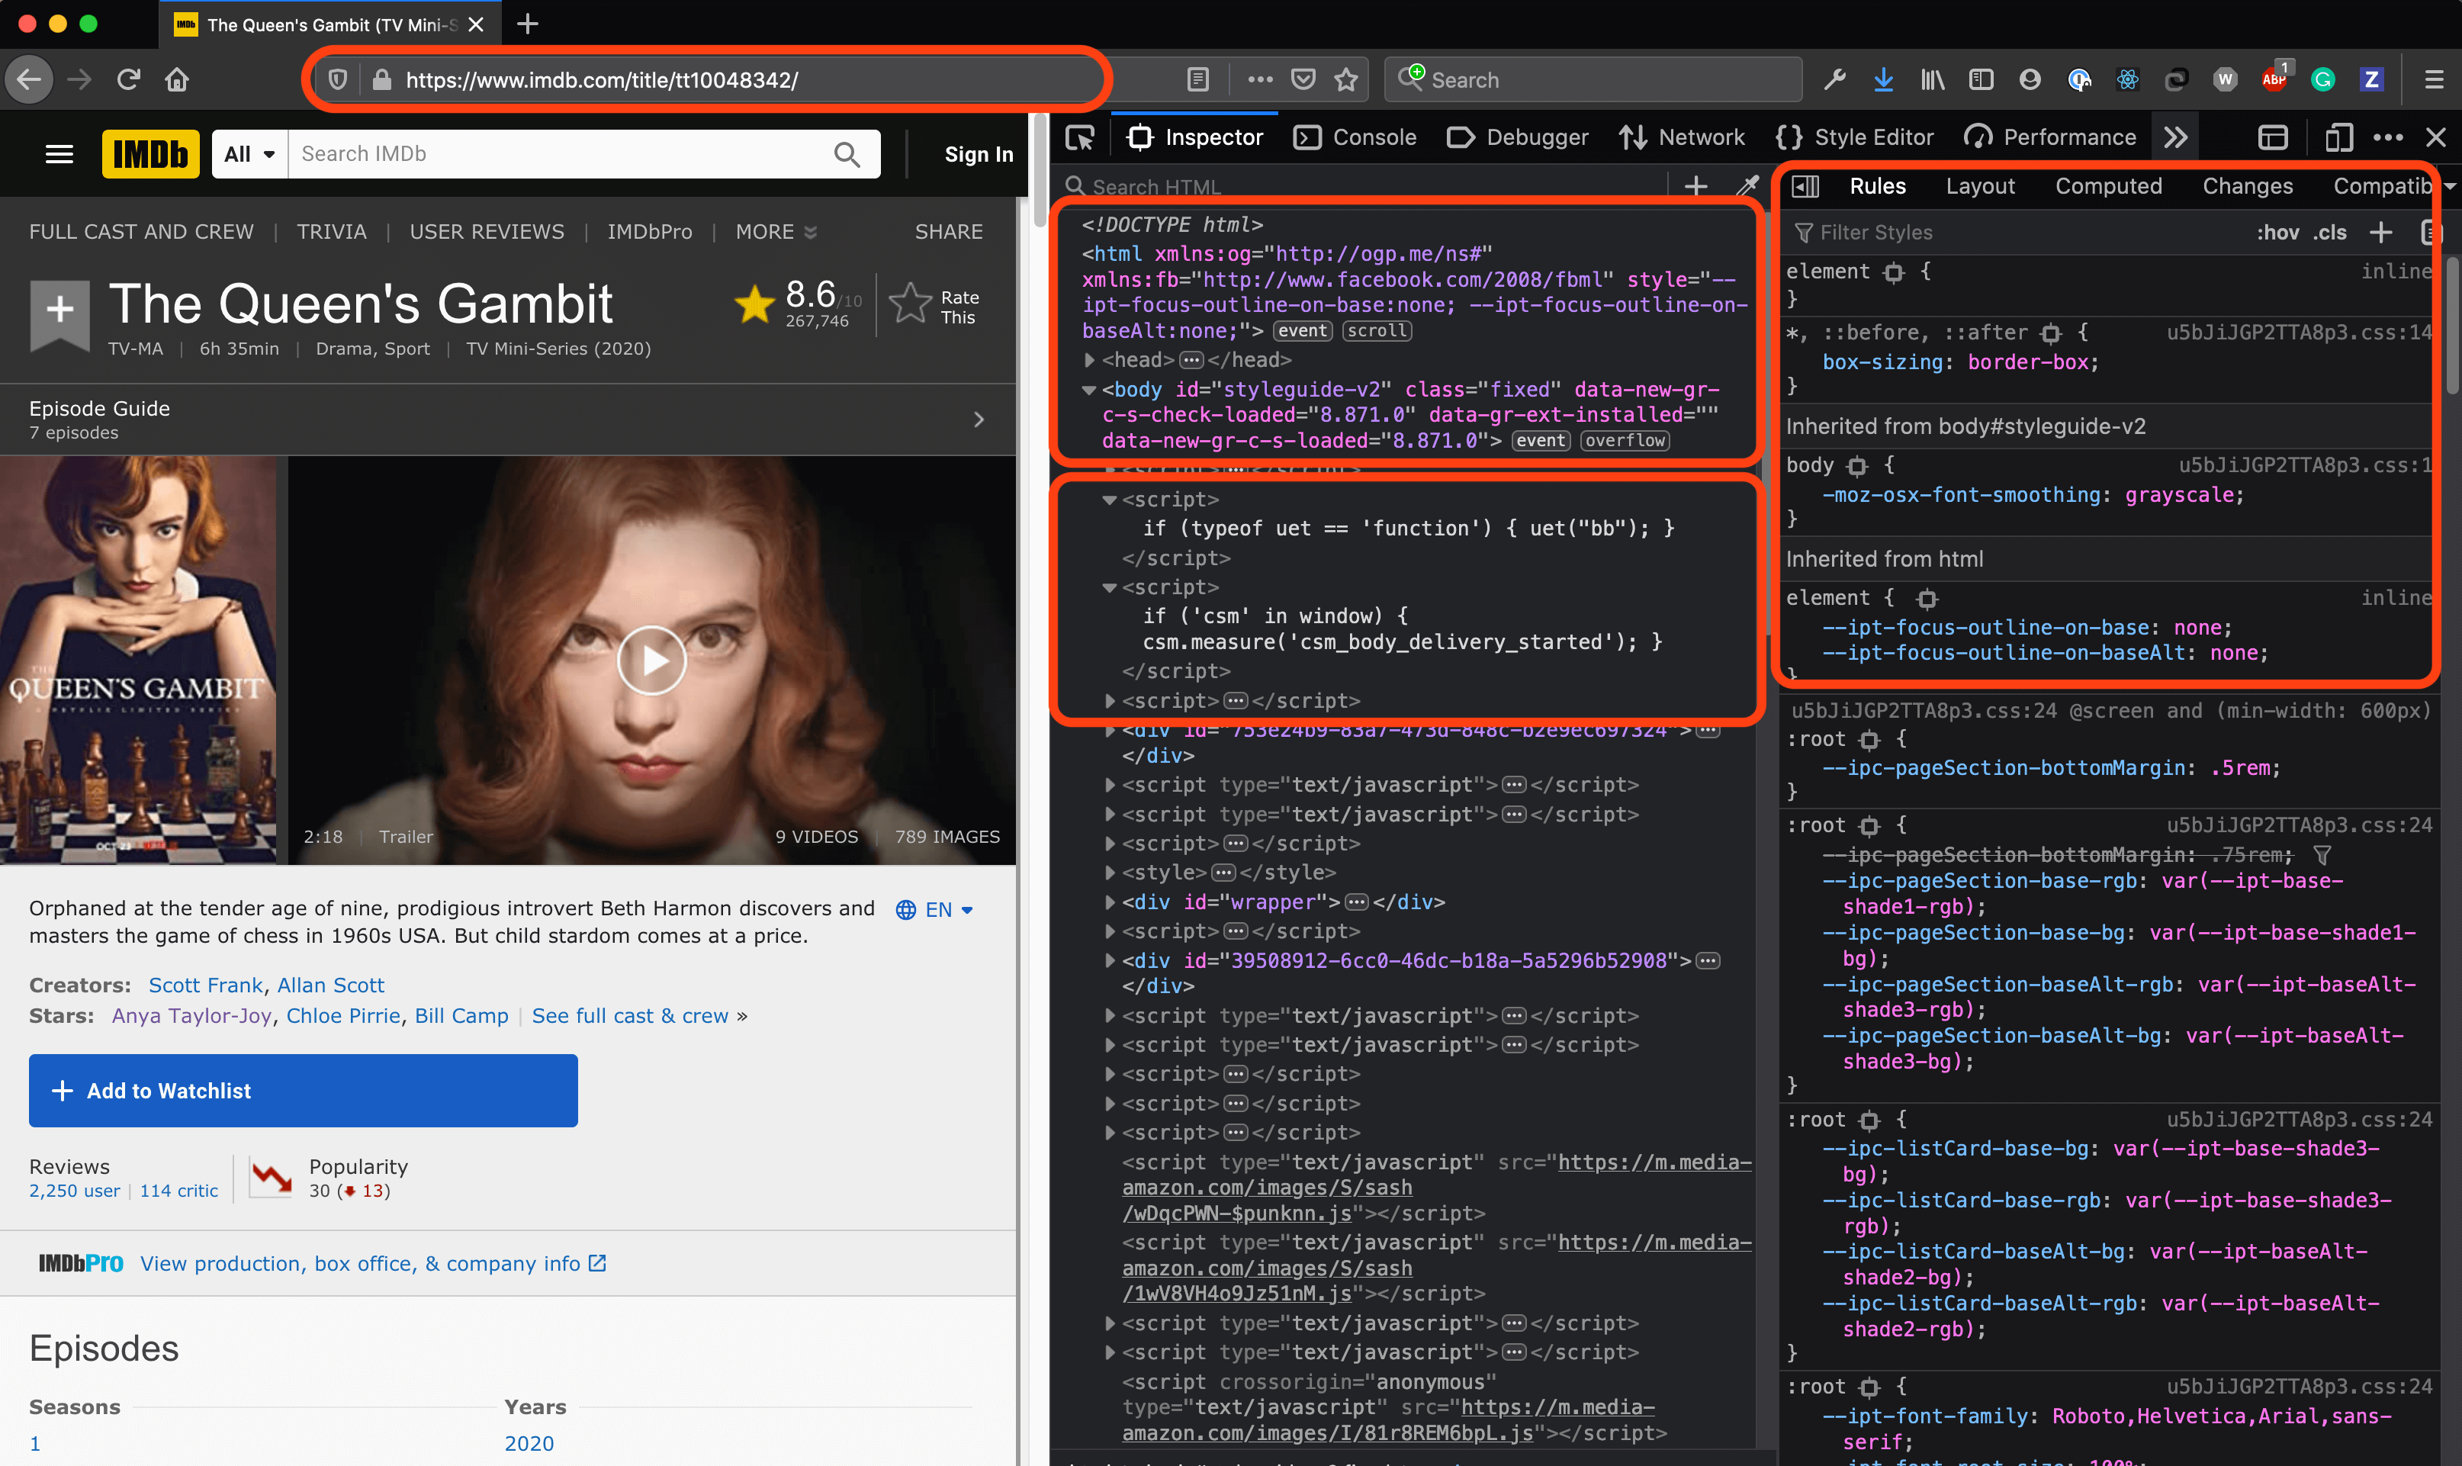Submit the IMDb search magnifier
2462x1466 pixels.
(x=847, y=154)
